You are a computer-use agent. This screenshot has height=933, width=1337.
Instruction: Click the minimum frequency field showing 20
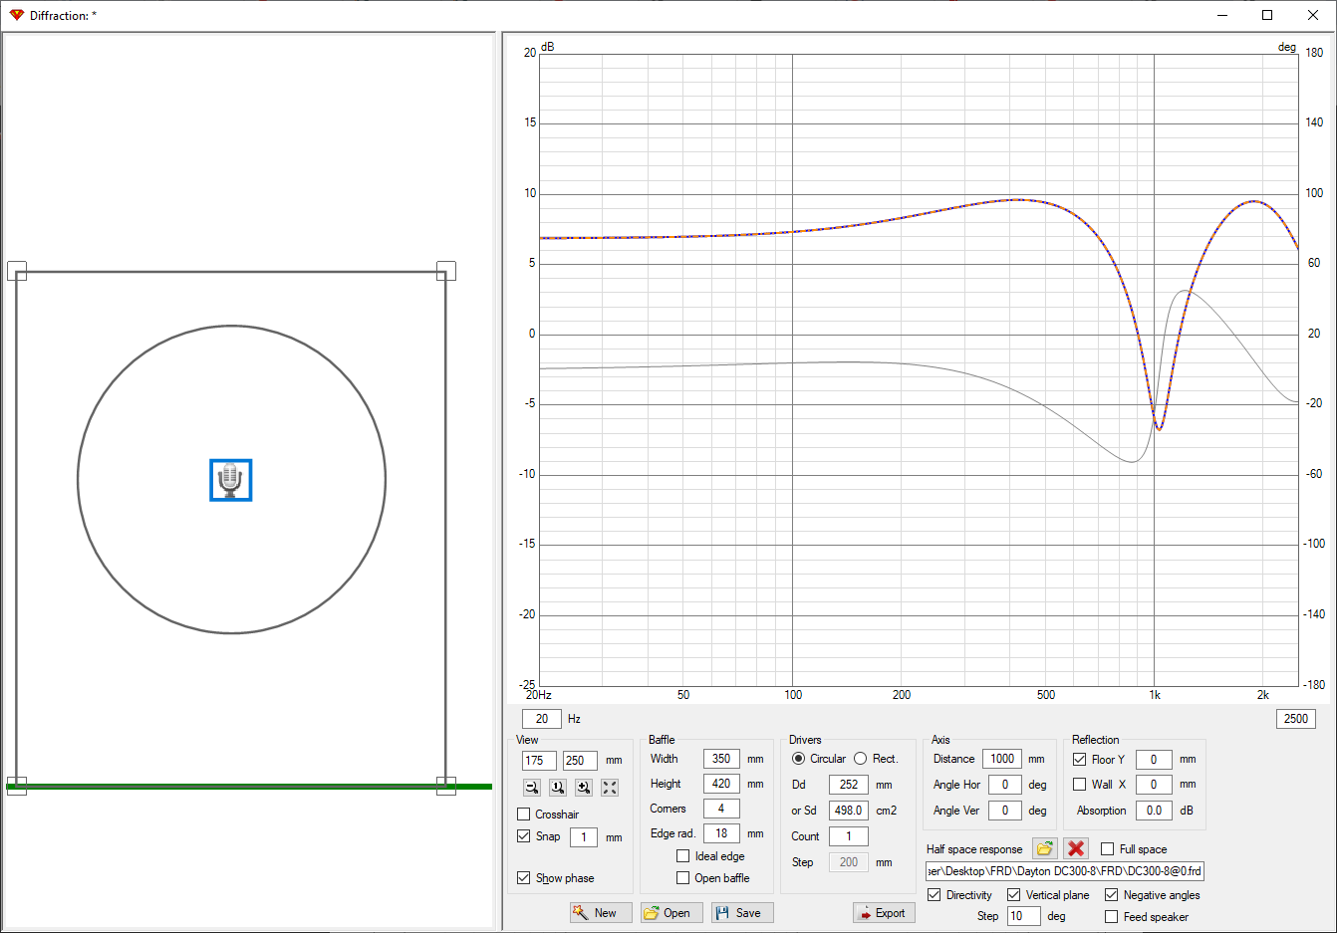coord(542,719)
